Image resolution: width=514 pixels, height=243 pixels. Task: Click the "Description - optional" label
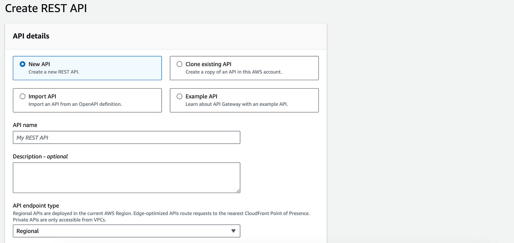40,156
